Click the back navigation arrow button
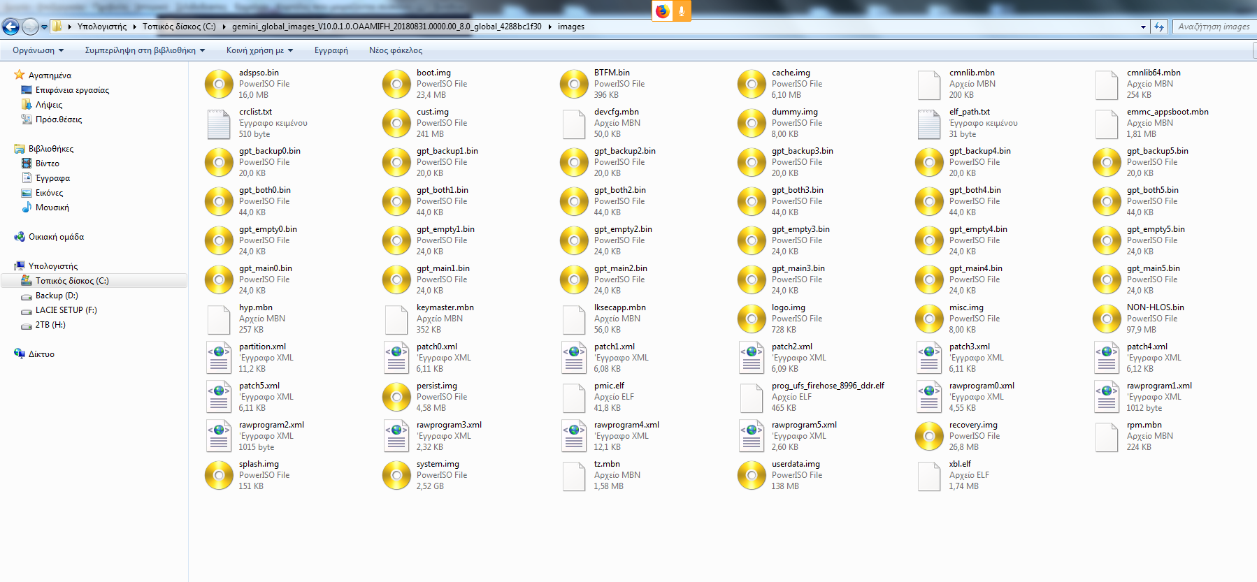 11,27
